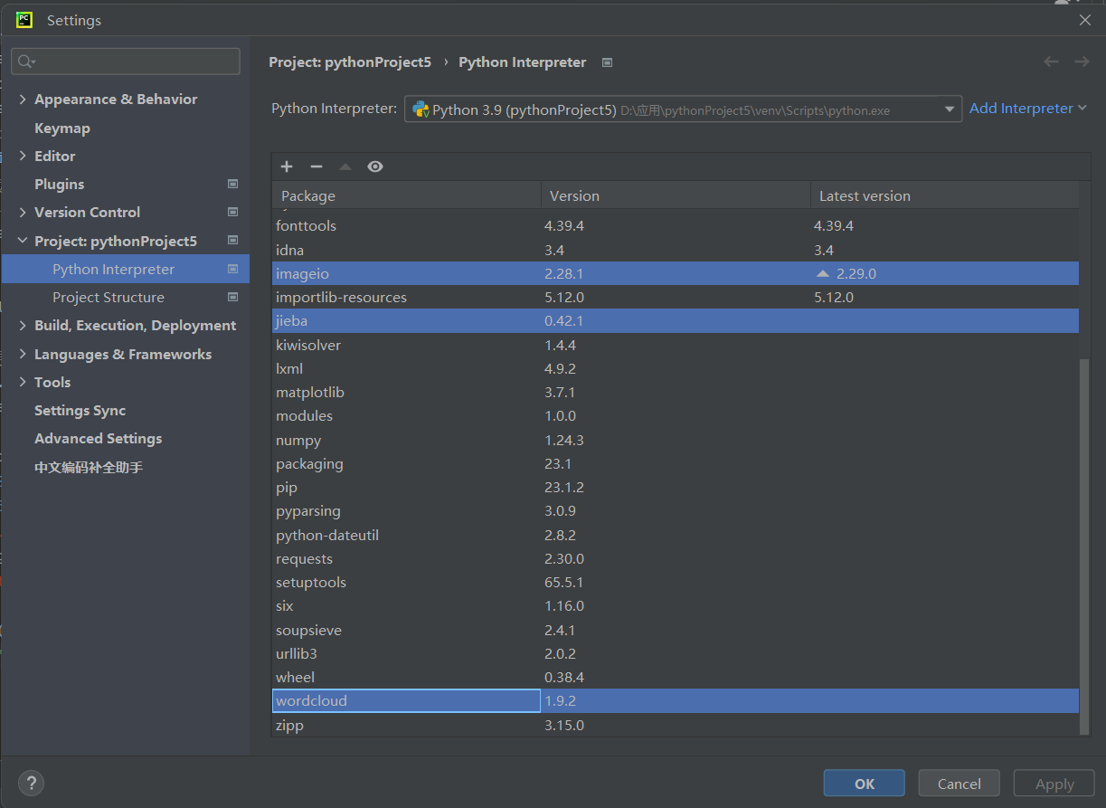Select the wordcloud package row

[x=676, y=701]
